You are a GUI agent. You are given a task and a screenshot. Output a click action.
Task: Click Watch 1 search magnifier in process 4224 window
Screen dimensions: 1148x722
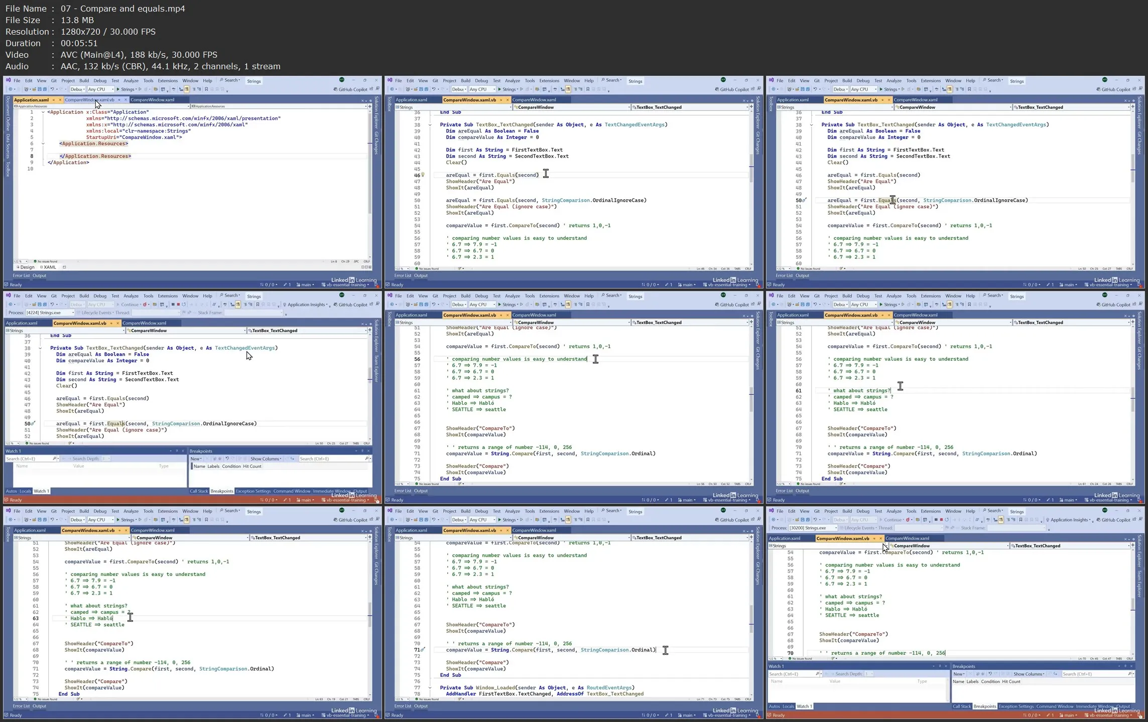[x=54, y=459]
